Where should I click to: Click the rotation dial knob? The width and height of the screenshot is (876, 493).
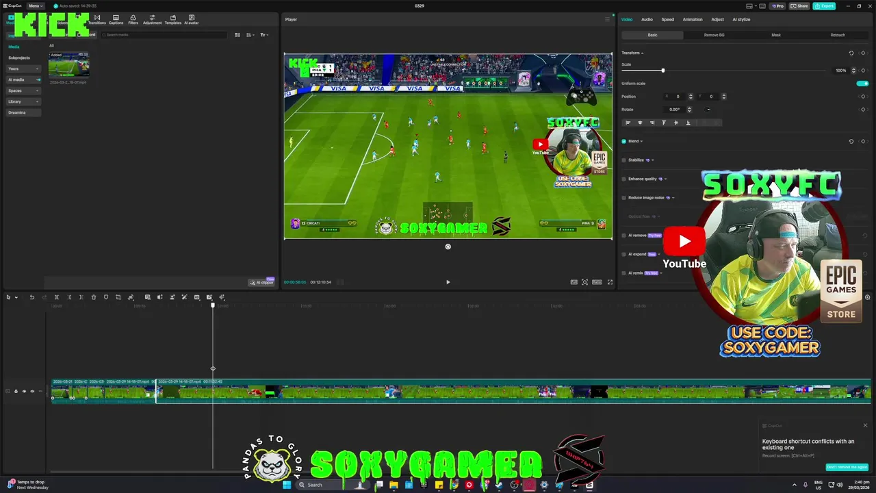tap(708, 110)
